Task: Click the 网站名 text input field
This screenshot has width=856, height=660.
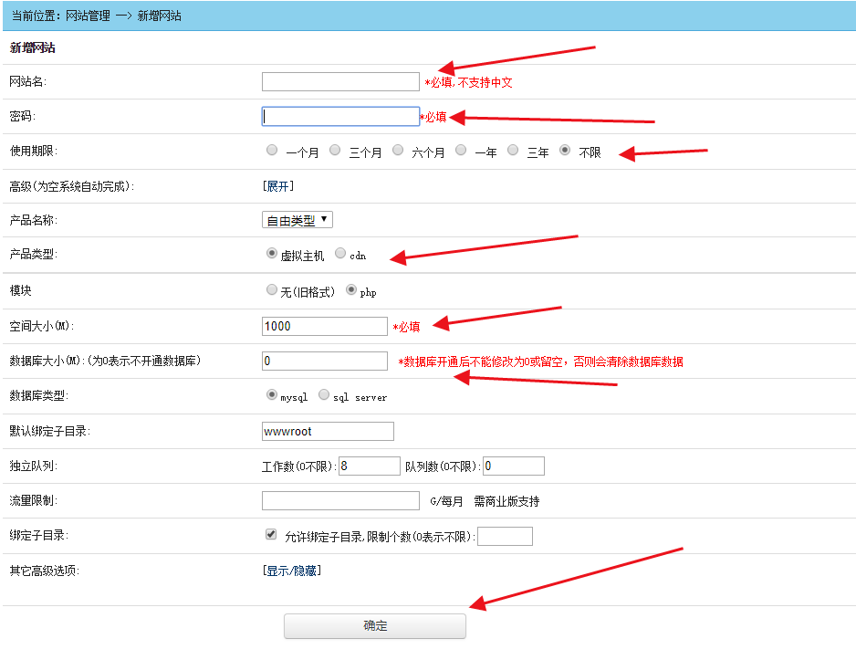Action: (339, 82)
